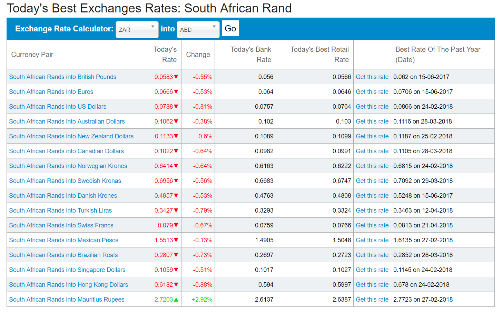Open South African Rands into New Zealand Dollars
The image size is (502, 313).
pyautogui.click(x=71, y=136)
